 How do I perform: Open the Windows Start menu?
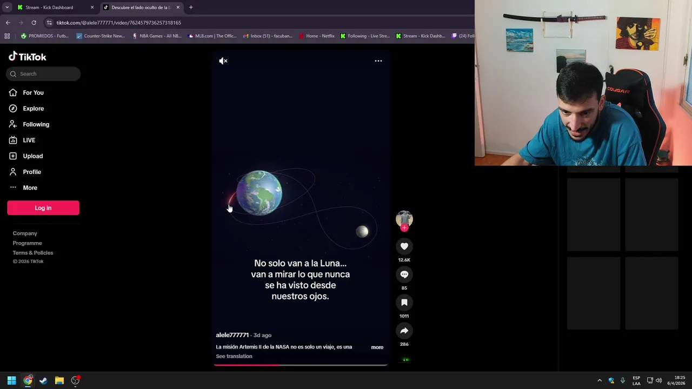point(11,380)
